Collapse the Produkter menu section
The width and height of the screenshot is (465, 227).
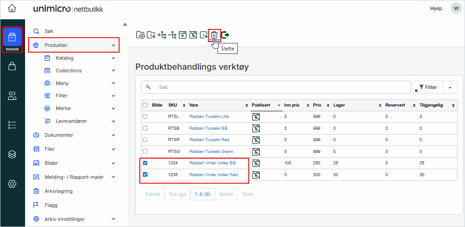(113, 45)
